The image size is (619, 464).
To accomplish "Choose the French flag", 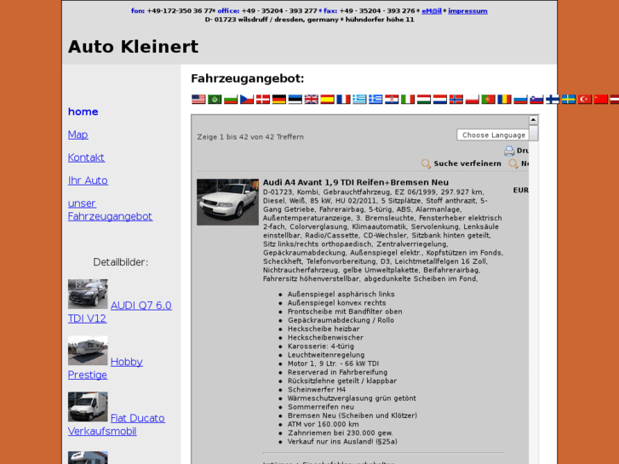I will coord(343,99).
